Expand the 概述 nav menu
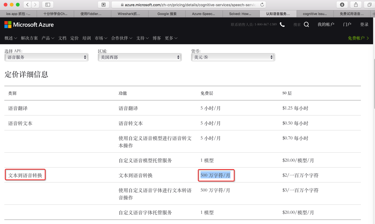 11,38
